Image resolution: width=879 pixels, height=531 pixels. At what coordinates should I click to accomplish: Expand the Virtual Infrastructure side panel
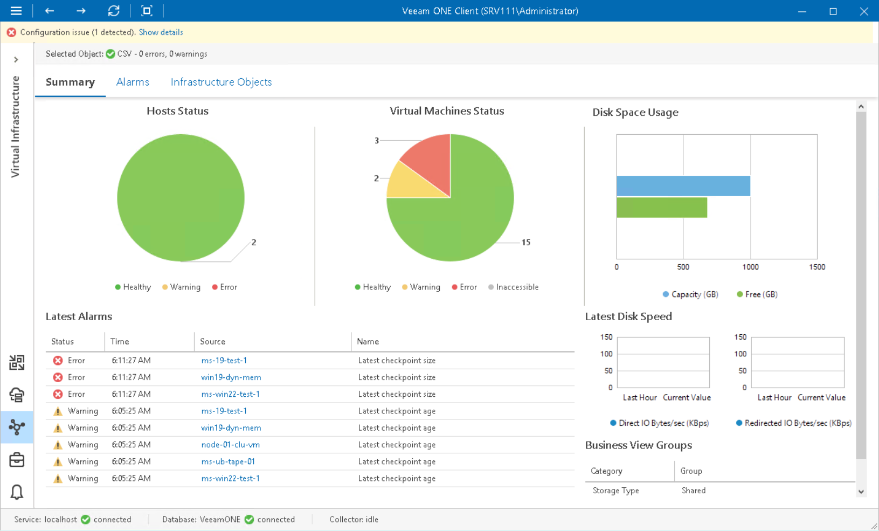(x=17, y=59)
